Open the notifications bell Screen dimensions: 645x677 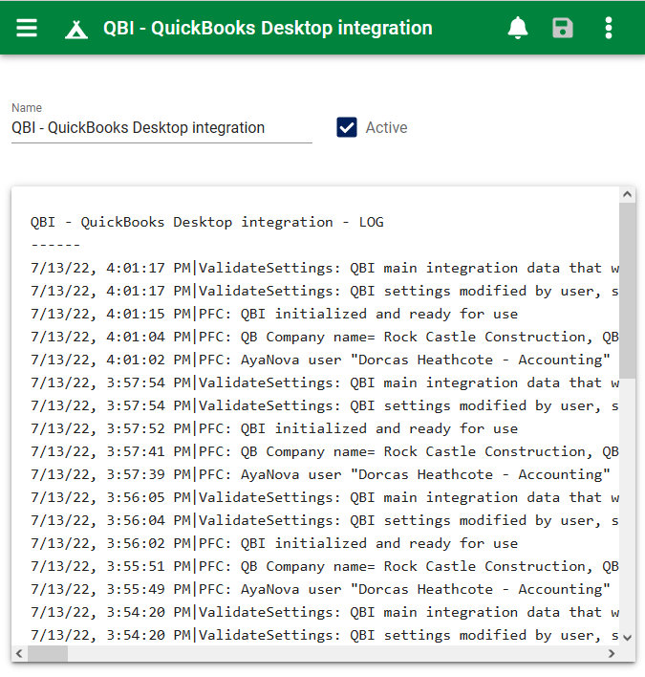tap(518, 29)
